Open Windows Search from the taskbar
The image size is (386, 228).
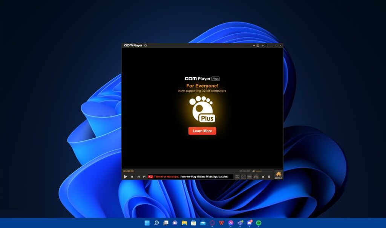click(156, 223)
